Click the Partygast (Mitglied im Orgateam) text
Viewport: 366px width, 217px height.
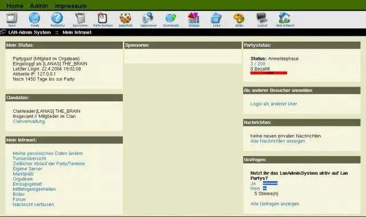pyautogui.click(x=46, y=59)
